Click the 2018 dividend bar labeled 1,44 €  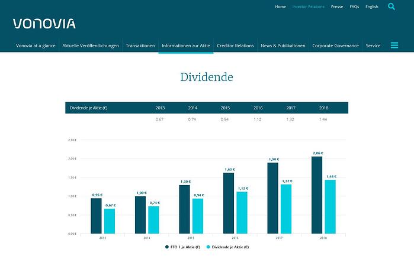[330, 206]
